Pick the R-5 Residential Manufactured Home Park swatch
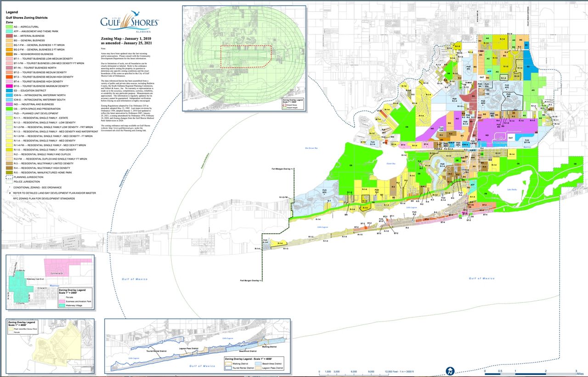588x377 pixels. [x=9, y=172]
